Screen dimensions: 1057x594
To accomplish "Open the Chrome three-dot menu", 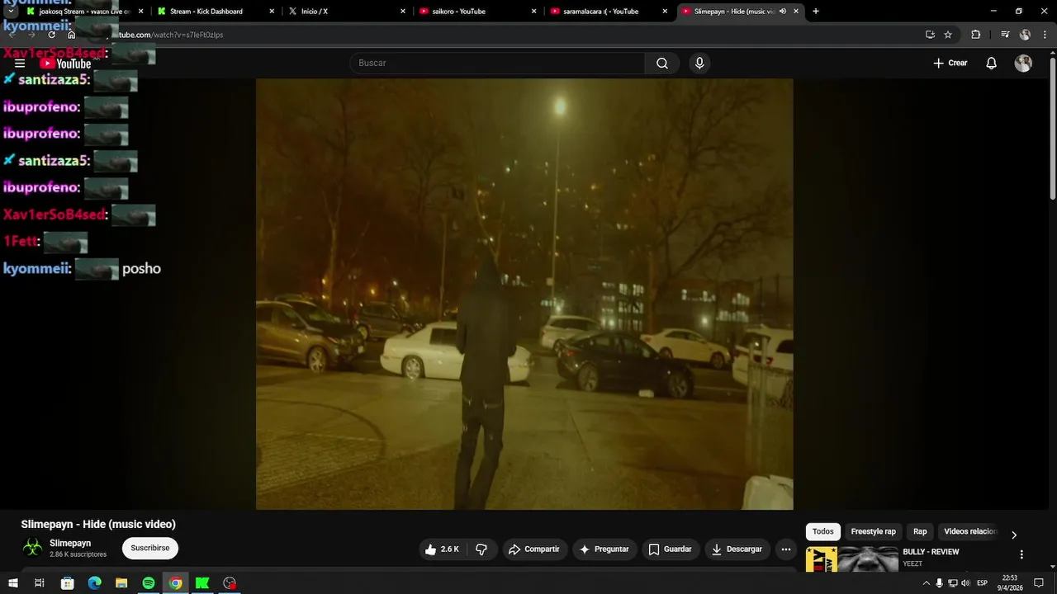I will click(1044, 35).
